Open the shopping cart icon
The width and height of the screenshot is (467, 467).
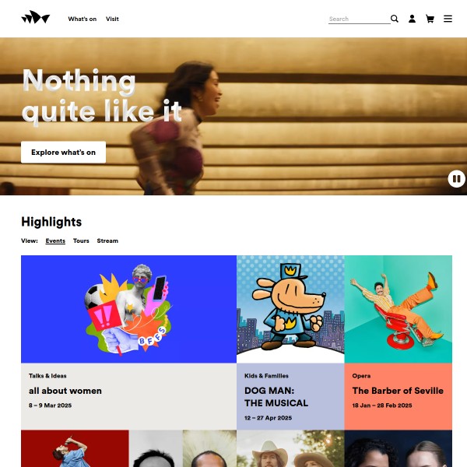[430, 19]
